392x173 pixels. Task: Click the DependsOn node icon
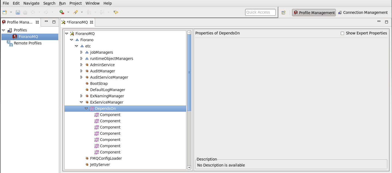point(92,108)
